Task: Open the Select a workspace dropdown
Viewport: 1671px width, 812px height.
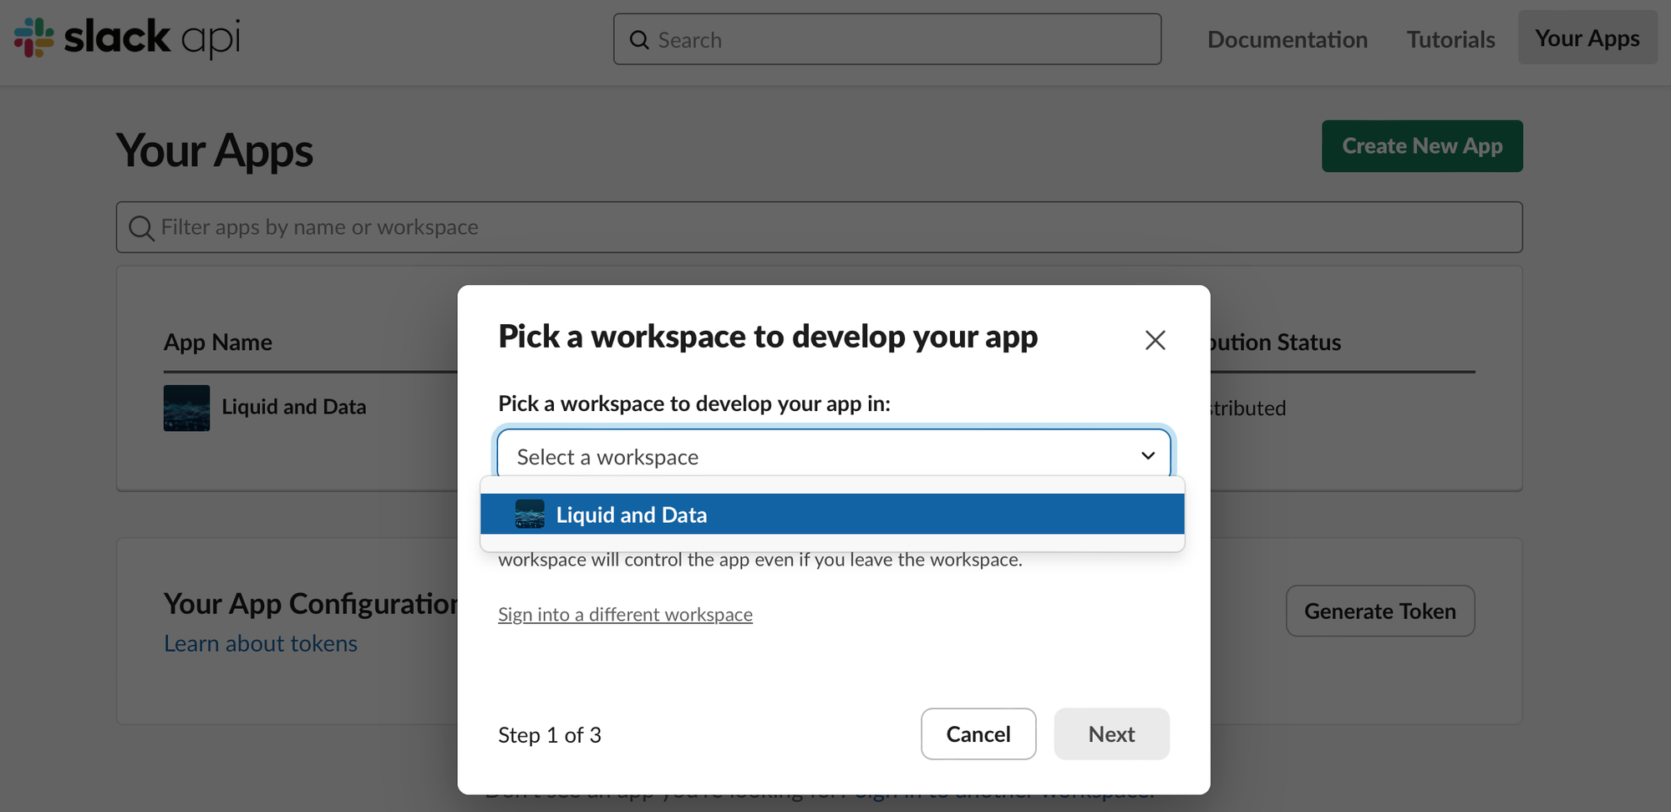Action: point(834,455)
